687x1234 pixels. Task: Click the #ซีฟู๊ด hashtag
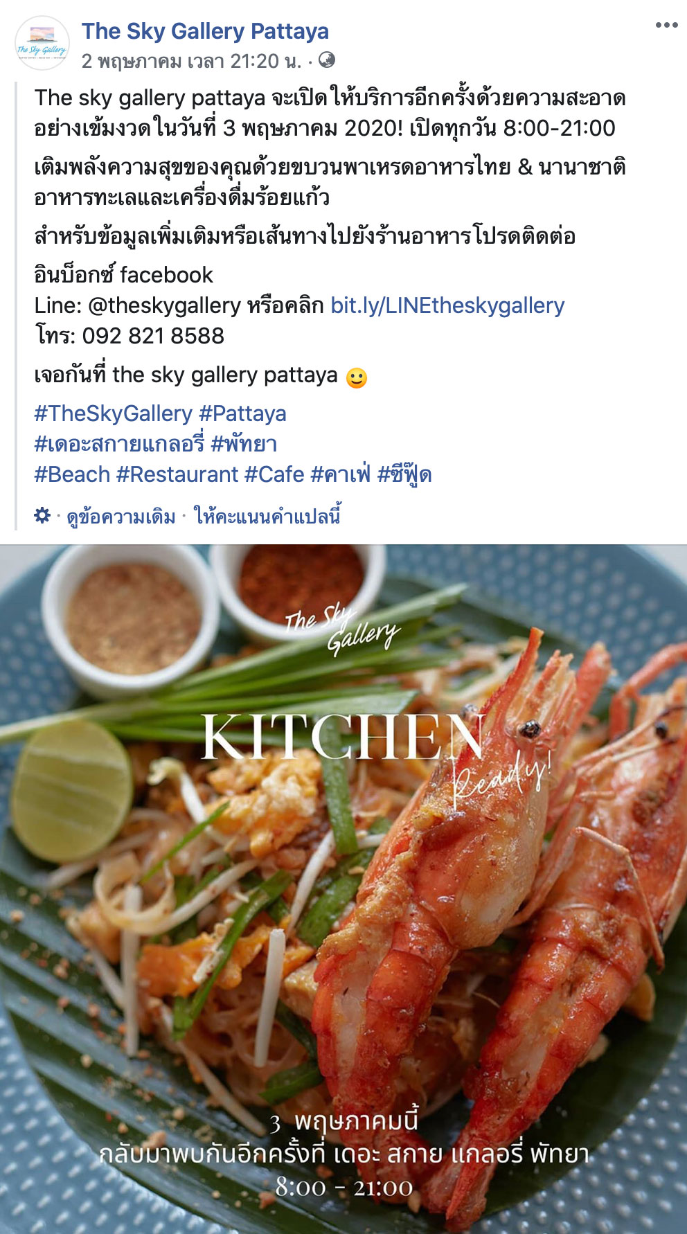pyautogui.click(x=404, y=474)
